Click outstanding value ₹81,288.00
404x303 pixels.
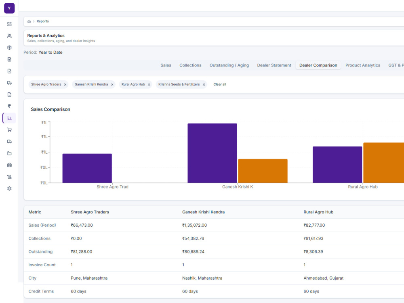(82, 252)
